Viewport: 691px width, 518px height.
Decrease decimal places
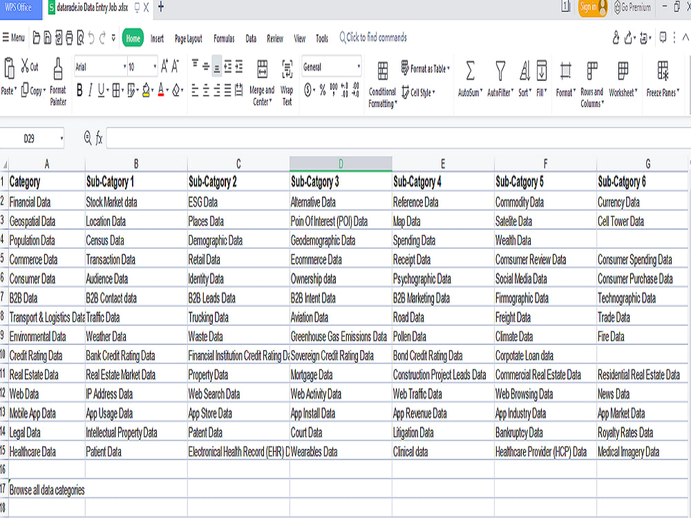point(356,90)
